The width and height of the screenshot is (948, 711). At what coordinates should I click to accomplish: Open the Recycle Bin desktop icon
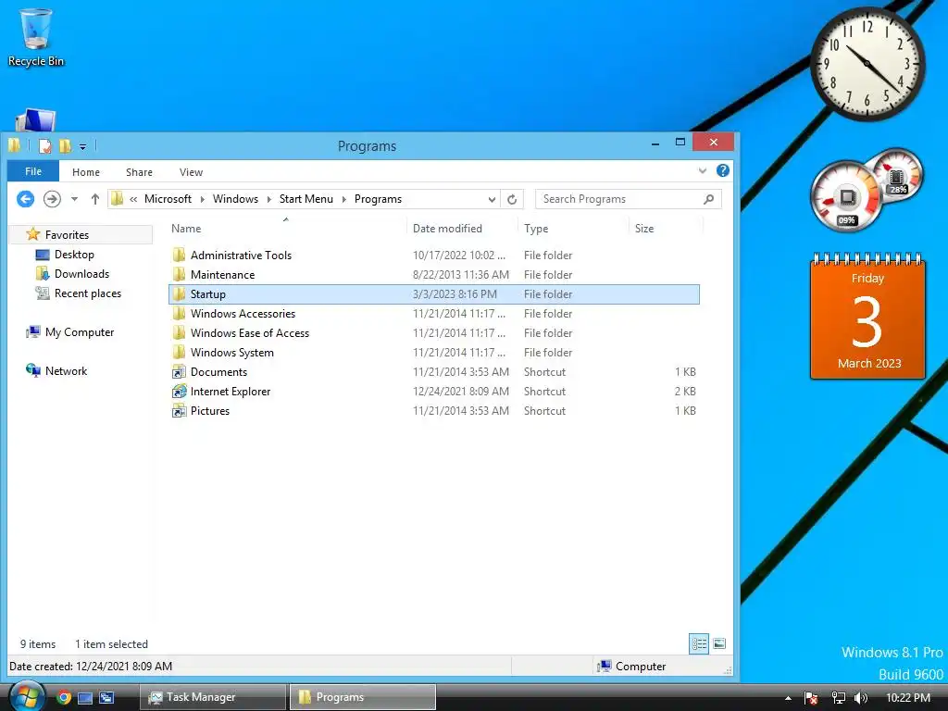pos(36,37)
